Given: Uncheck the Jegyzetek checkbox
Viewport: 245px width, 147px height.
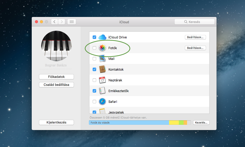Looking at the screenshot, I should pyautogui.click(x=94, y=112).
